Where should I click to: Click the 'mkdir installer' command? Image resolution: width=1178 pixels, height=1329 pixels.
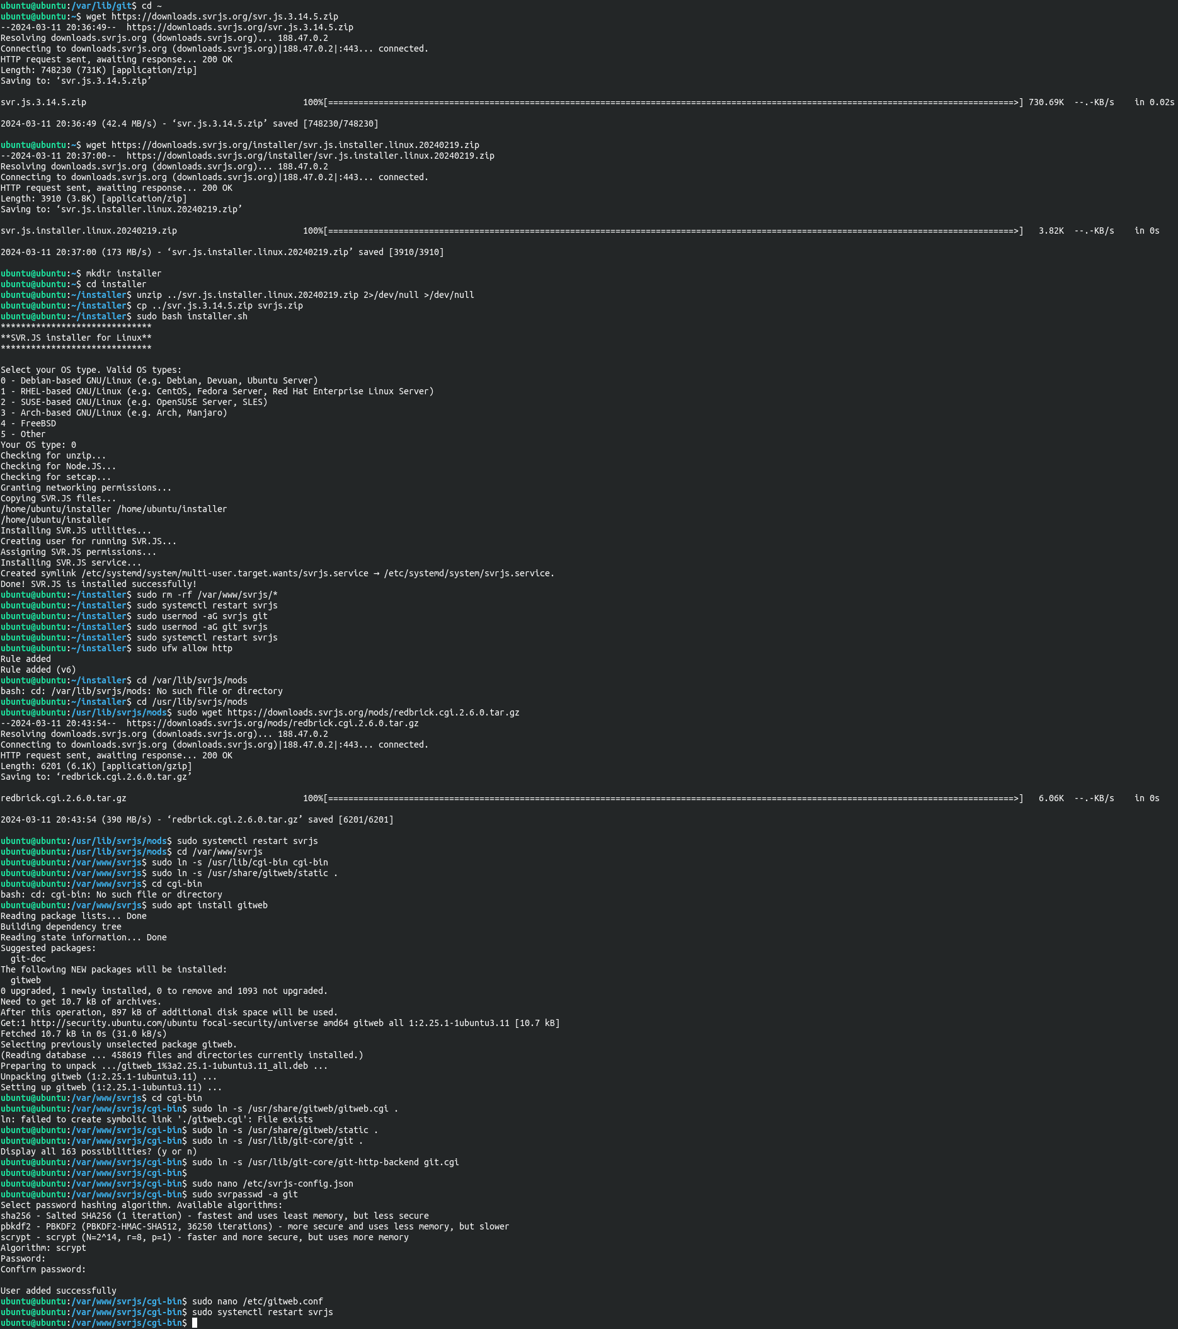[x=123, y=273]
